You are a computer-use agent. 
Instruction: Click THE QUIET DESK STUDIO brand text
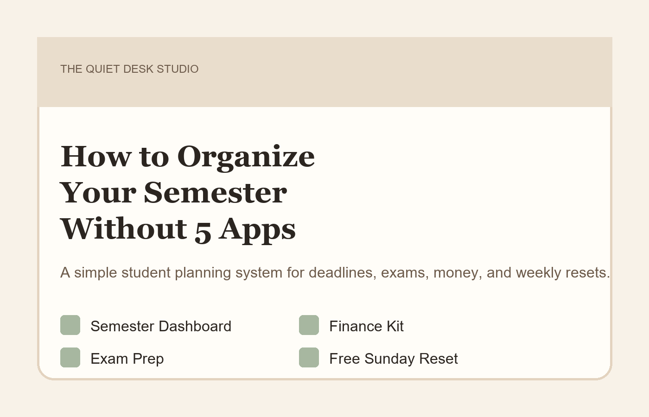click(x=129, y=69)
